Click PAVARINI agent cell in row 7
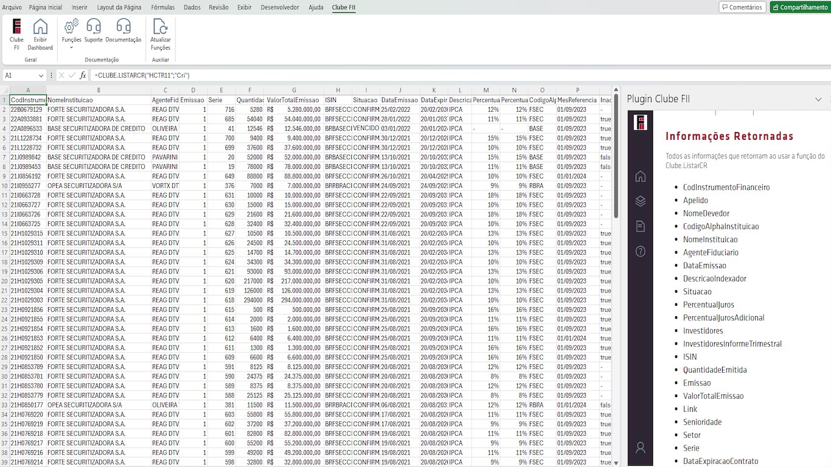 [165, 157]
